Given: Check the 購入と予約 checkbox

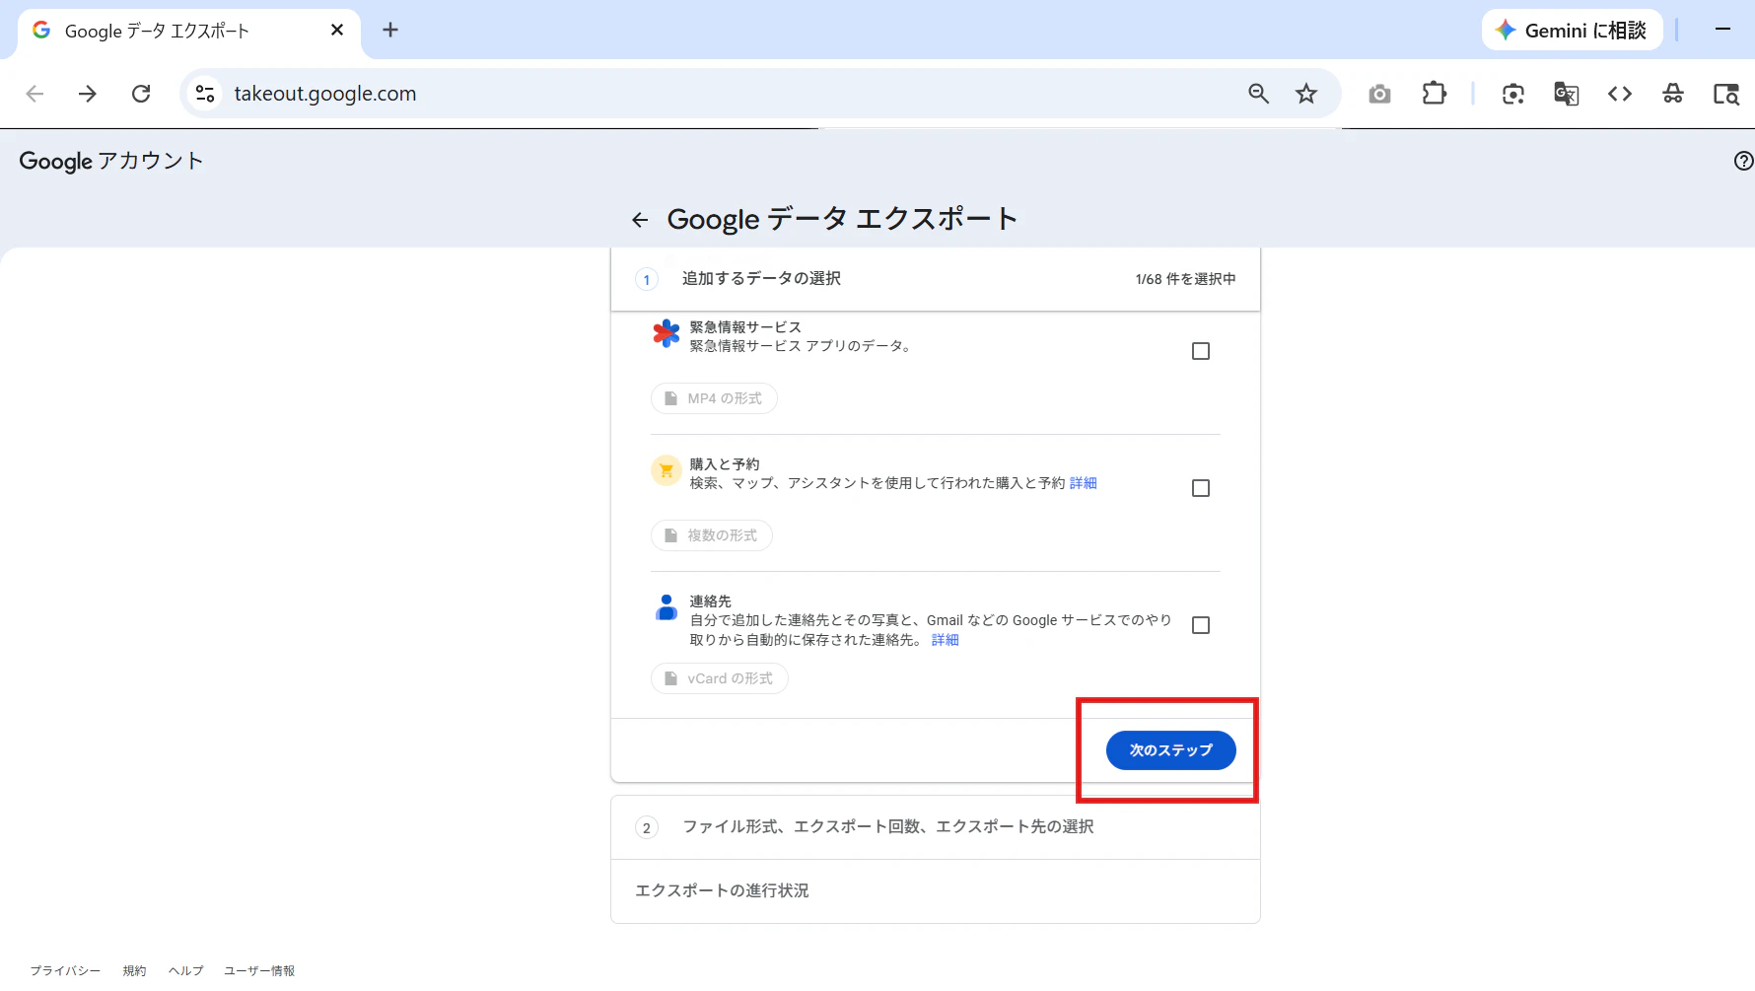Looking at the screenshot, I should point(1201,488).
